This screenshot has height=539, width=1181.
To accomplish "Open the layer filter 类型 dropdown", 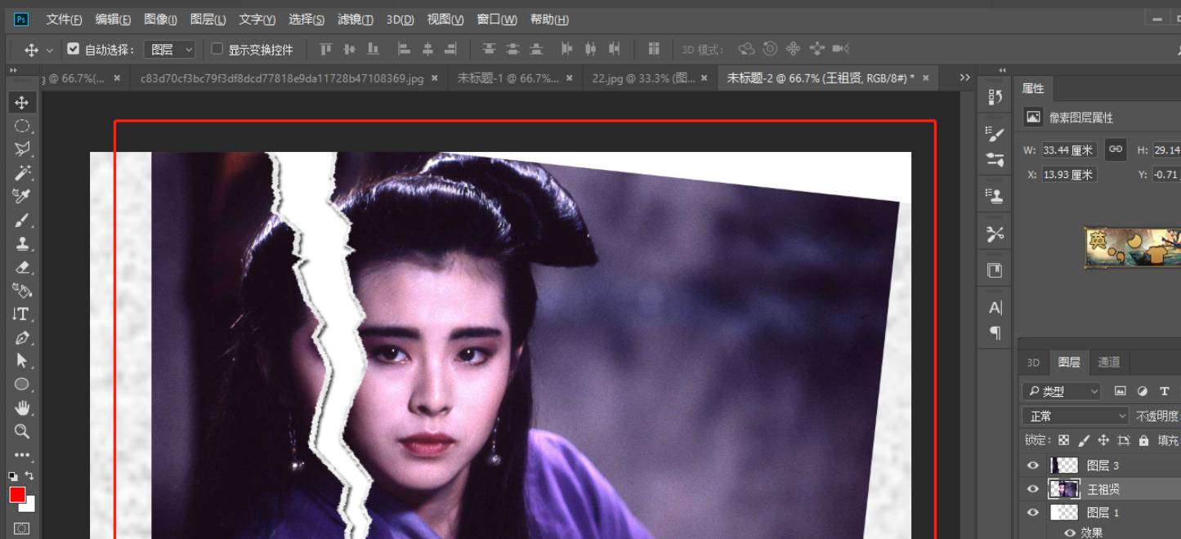I will pyautogui.click(x=1062, y=392).
